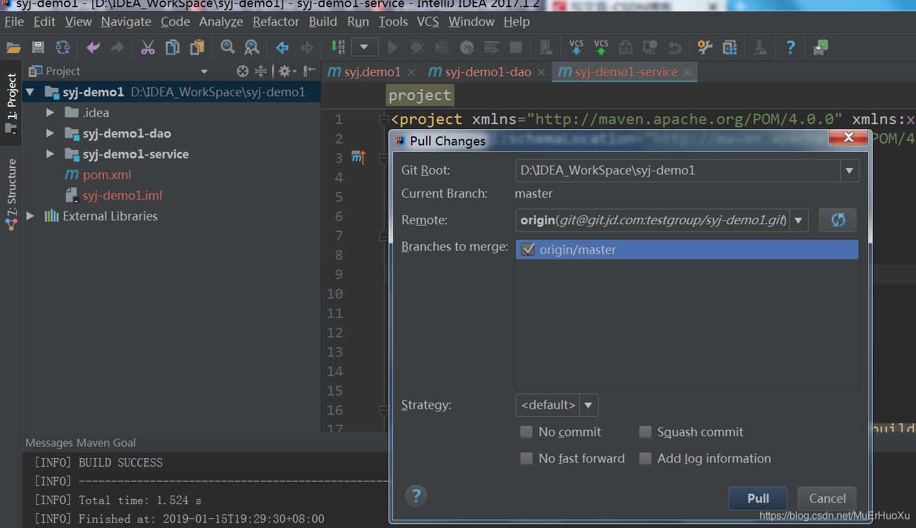Open the Project view selector dropdown
Screen dimensions: 916x528
204,71
